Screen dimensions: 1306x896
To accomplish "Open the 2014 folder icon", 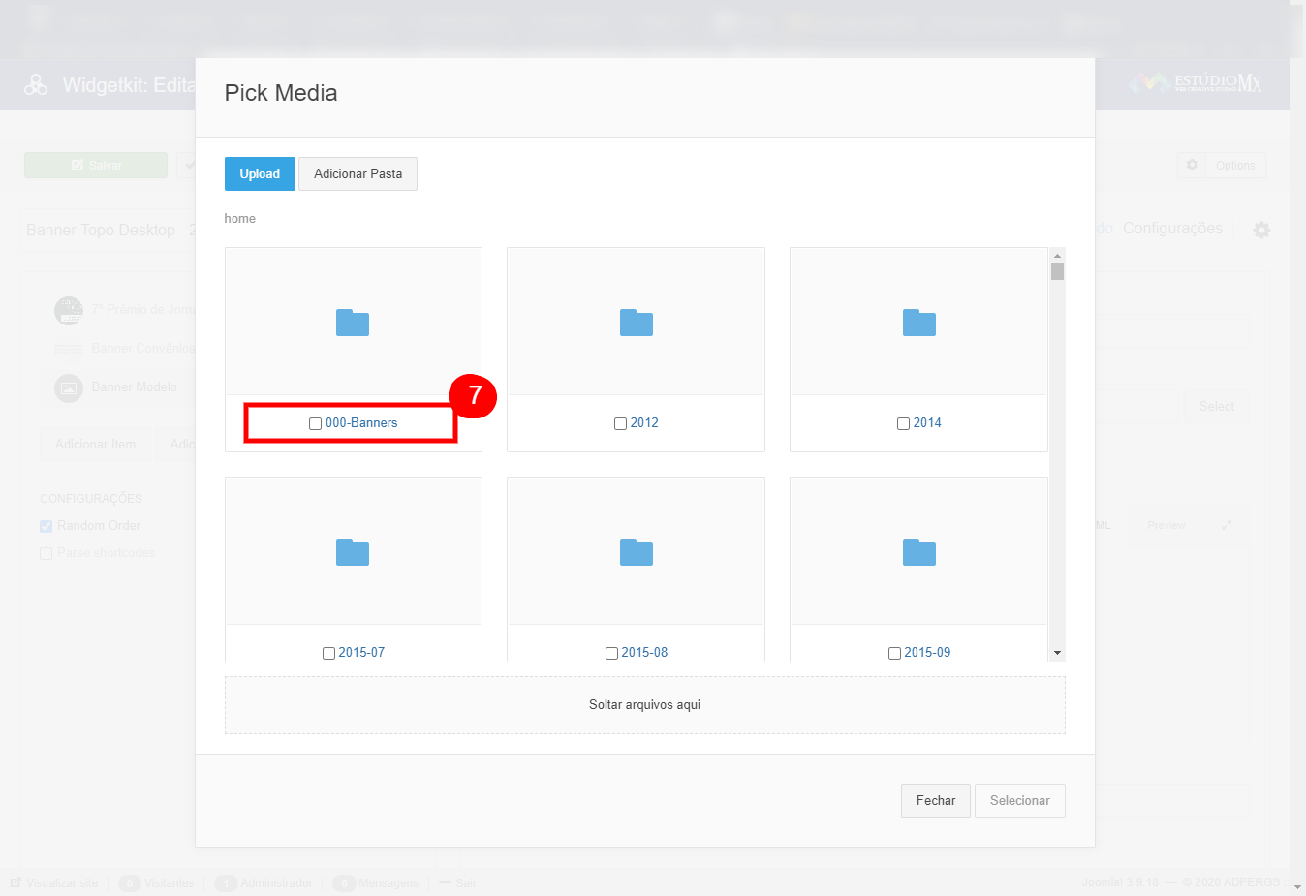I will pyautogui.click(x=918, y=323).
